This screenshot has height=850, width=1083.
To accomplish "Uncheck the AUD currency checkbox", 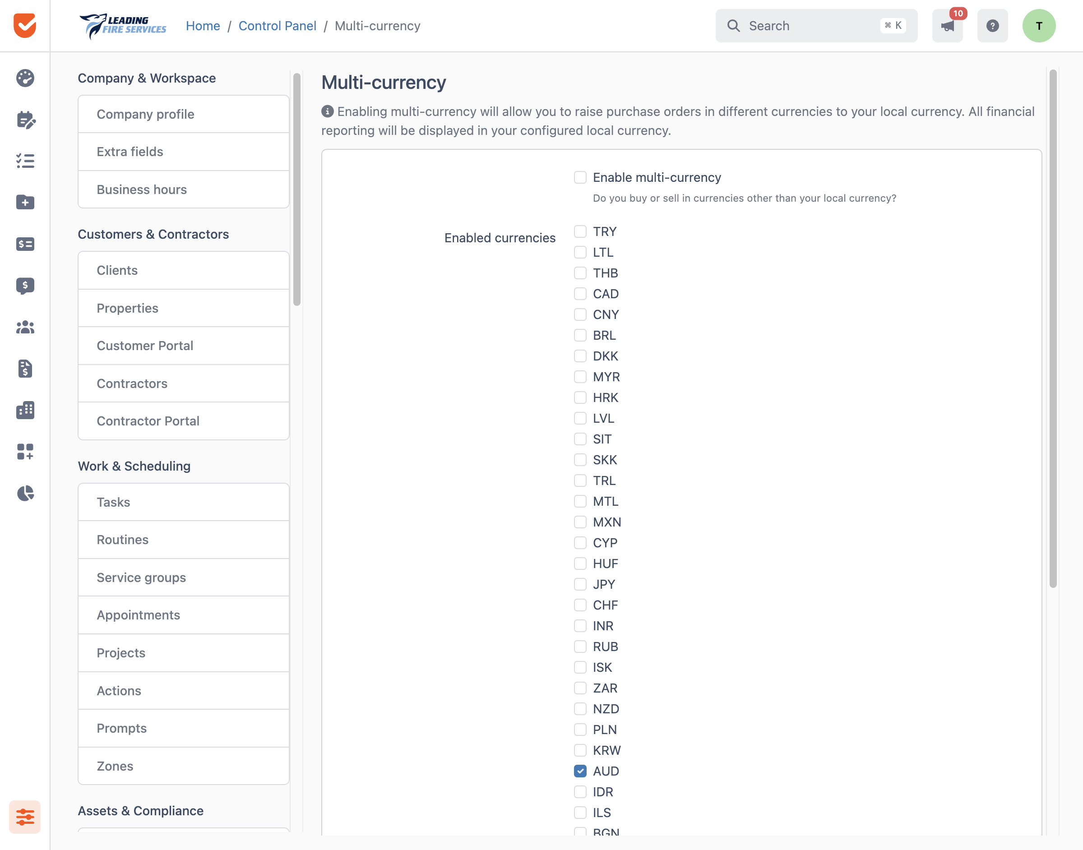I will pos(580,771).
